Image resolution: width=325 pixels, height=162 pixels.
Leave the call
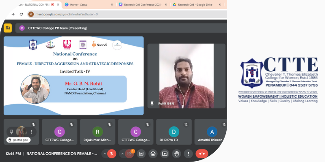click(x=202, y=154)
